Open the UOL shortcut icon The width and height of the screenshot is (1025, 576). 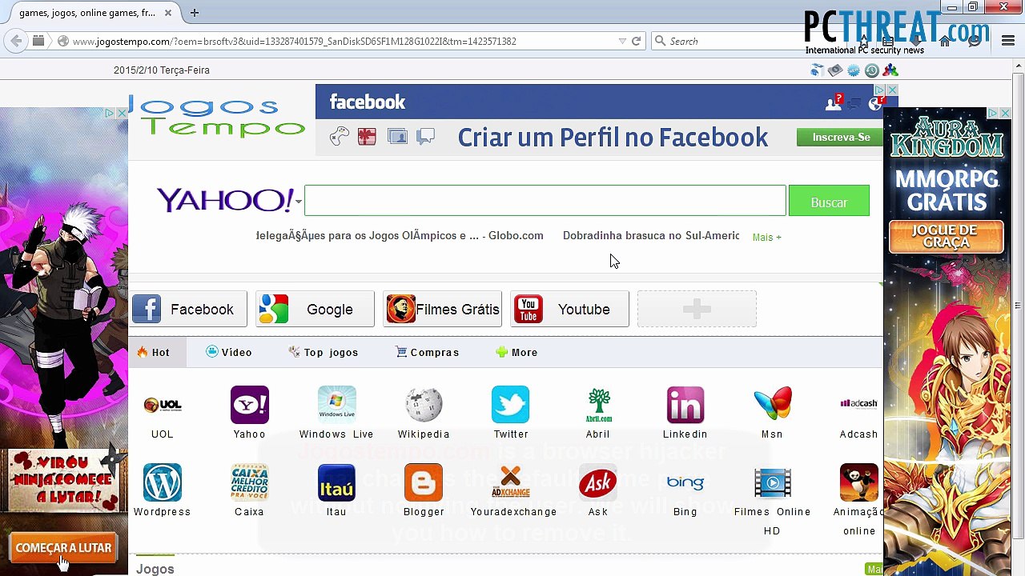[163, 405]
